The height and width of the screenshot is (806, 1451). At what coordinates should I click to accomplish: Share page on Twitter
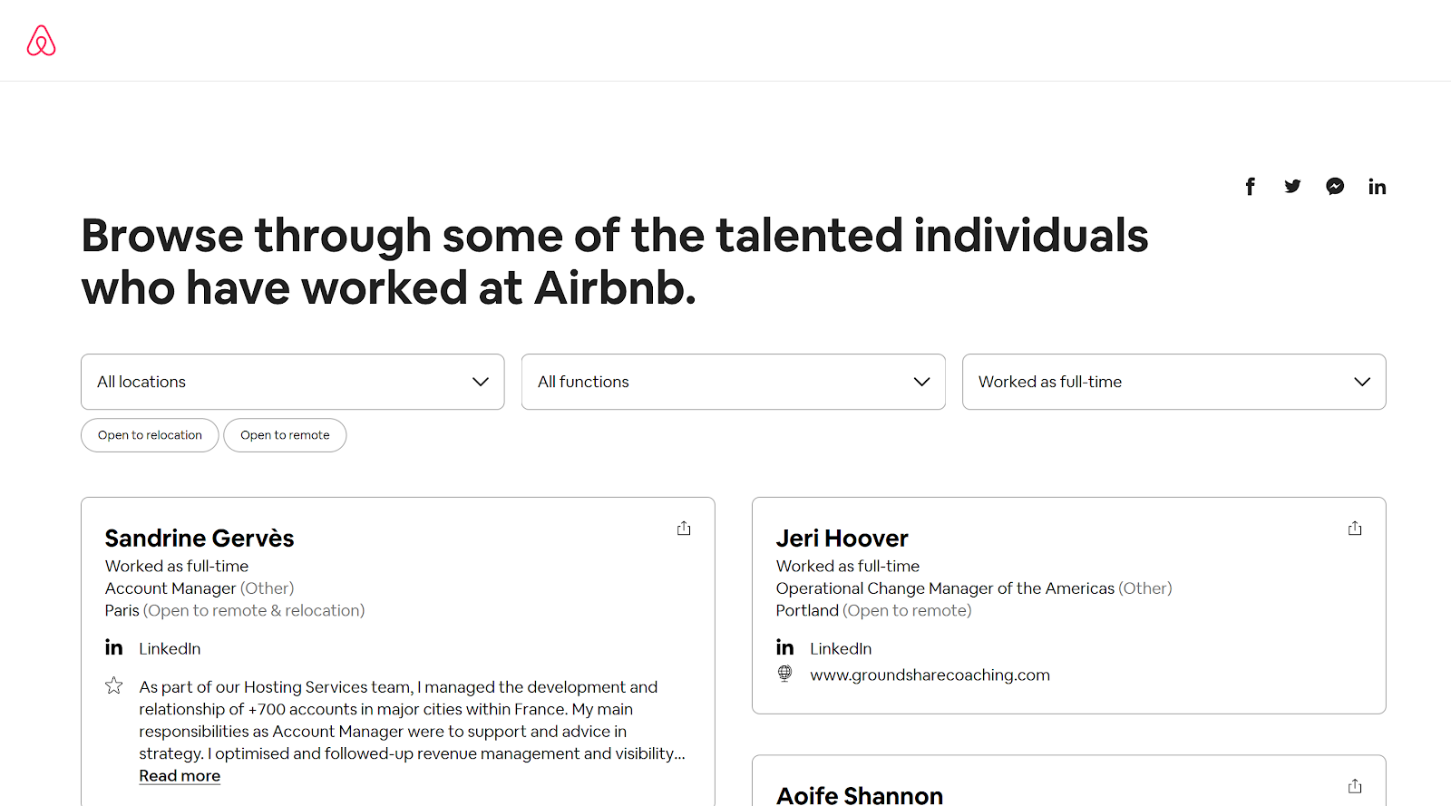[1292, 187]
